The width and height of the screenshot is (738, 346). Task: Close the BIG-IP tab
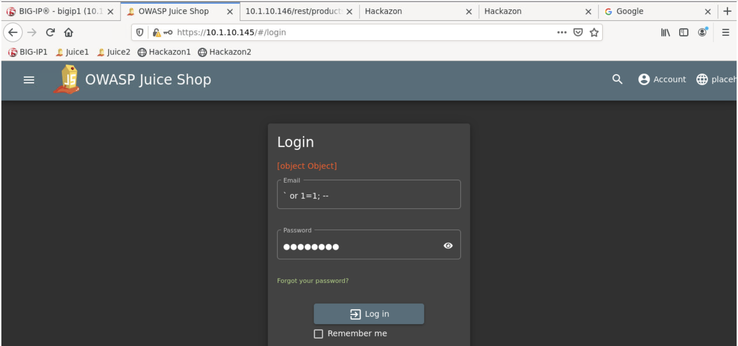pyautogui.click(x=110, y=12)
